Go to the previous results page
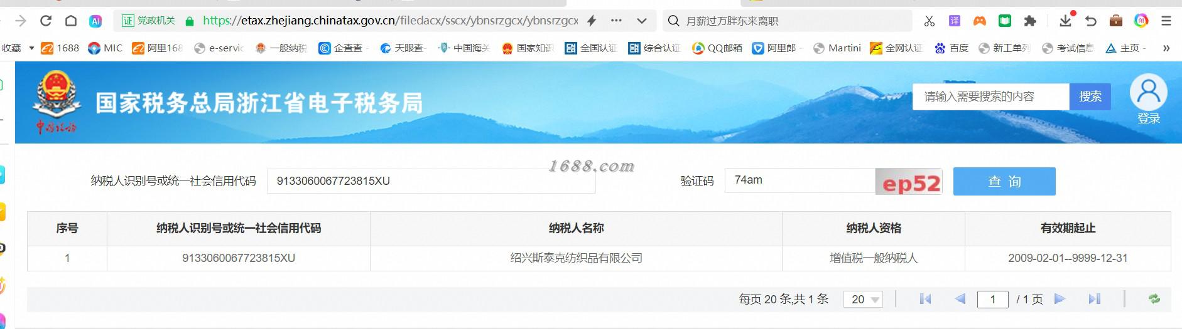 (960, 299)
